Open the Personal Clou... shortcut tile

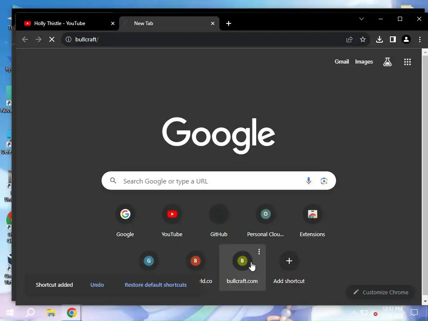coord(265,221)
